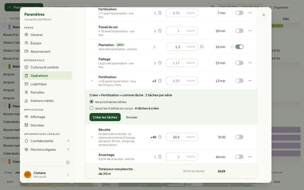Open Équipe settings section
Viewport: 304px width, 190px height.
coord(47,43)
